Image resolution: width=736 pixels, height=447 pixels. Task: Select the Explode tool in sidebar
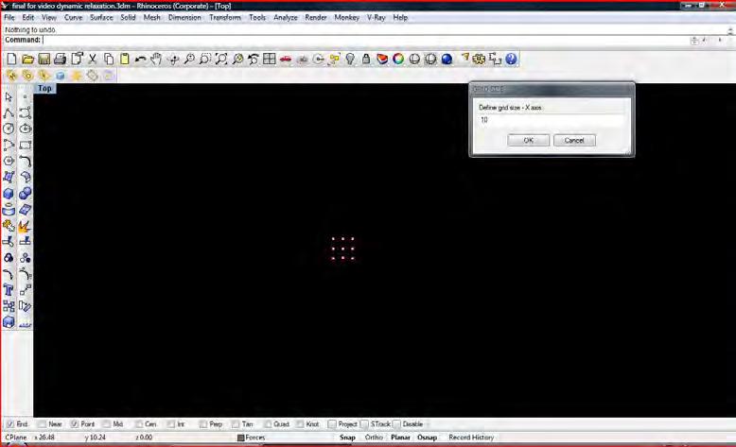pos(25,226)
